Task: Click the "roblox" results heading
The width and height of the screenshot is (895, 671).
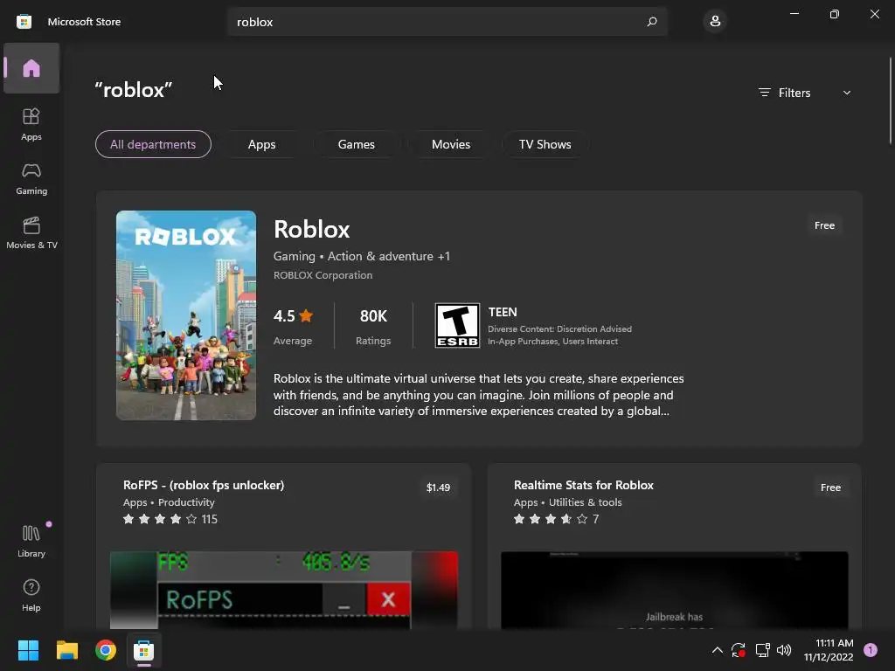Action: [134, 90]
